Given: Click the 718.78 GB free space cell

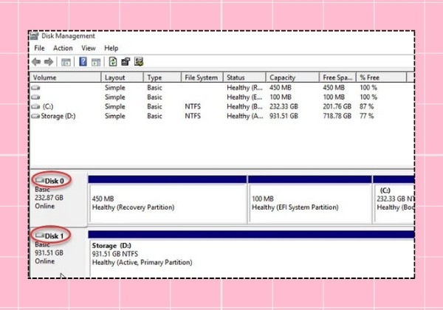Looking at the screenshot, I should (x=337, y=116).
